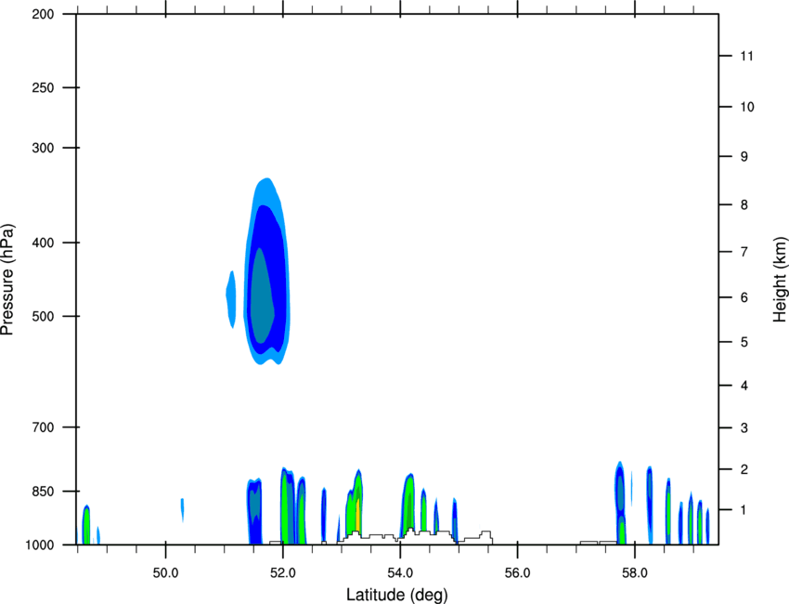Screen dimensions: 789x604
Task: Select the 300 hPa tick label
Action: 43,148
